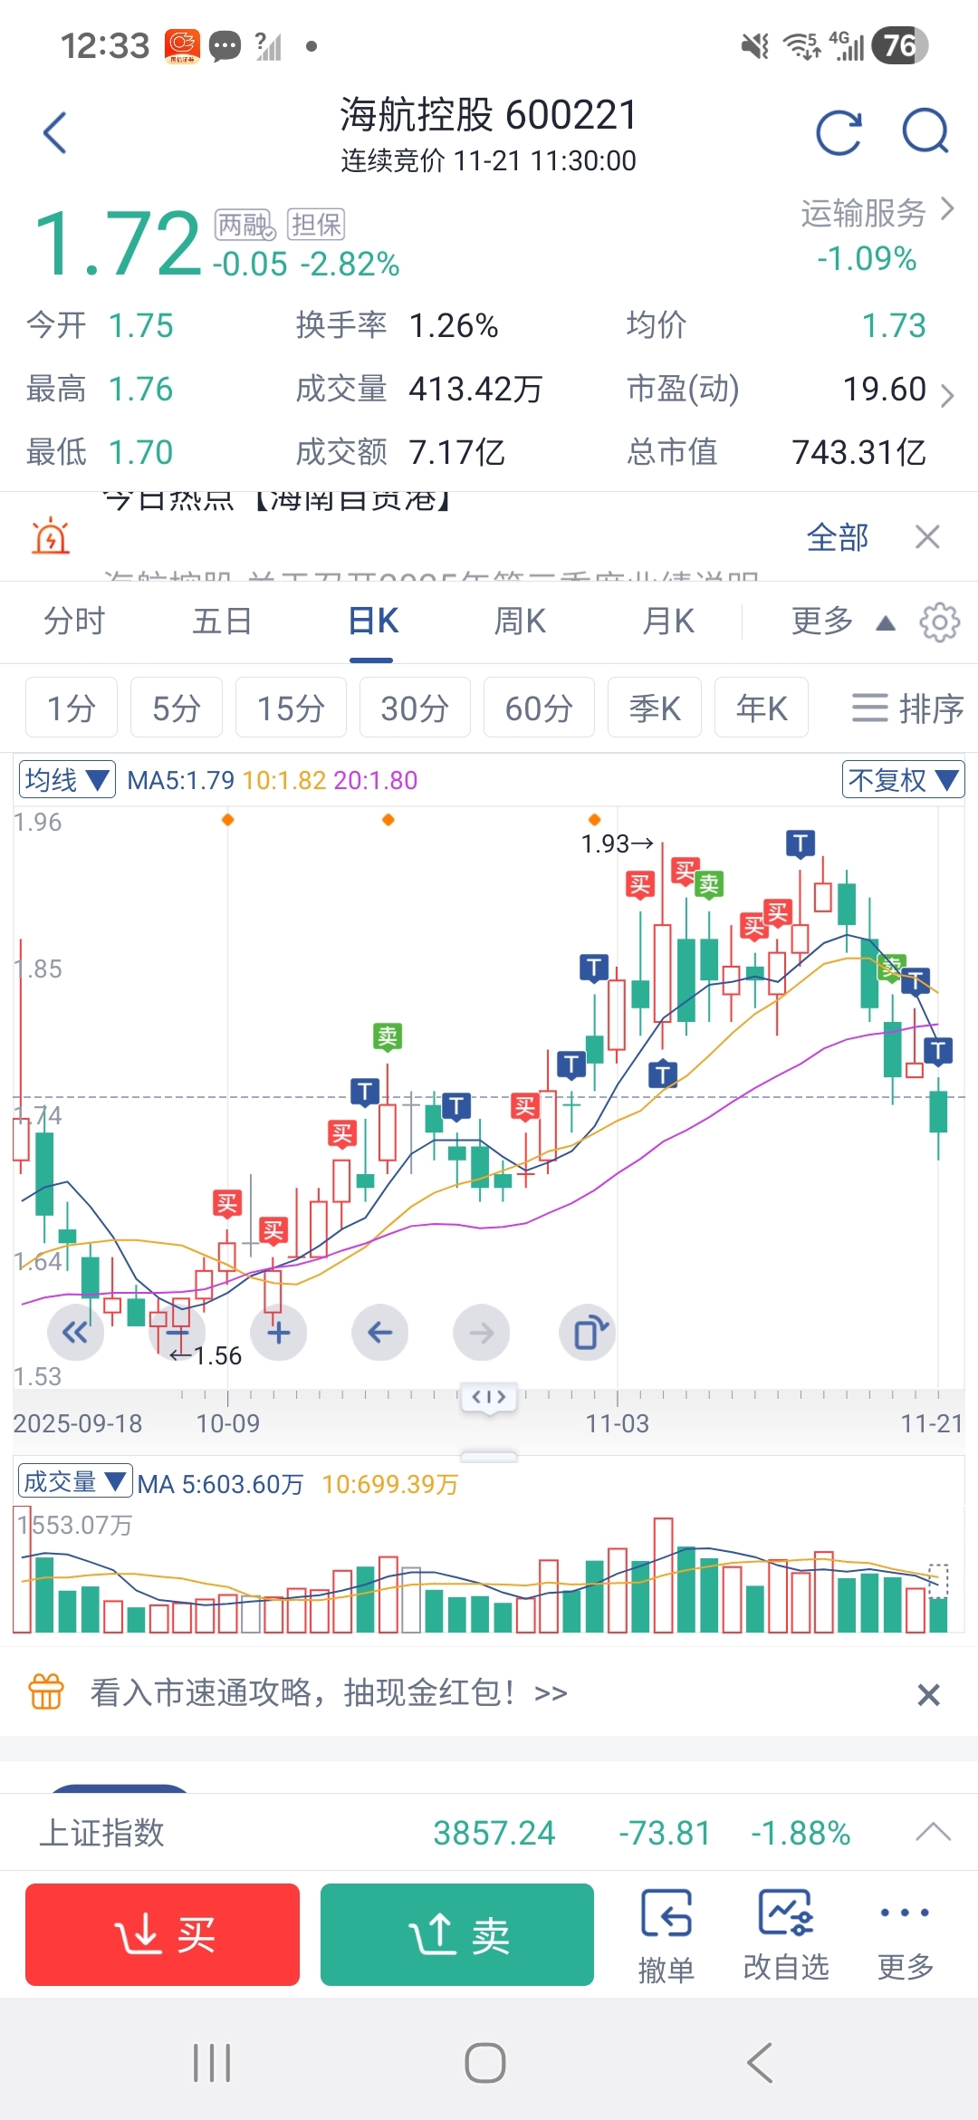
Task: Jump to earliest candles double-arrow
Action: click(x=75, y=1333)
